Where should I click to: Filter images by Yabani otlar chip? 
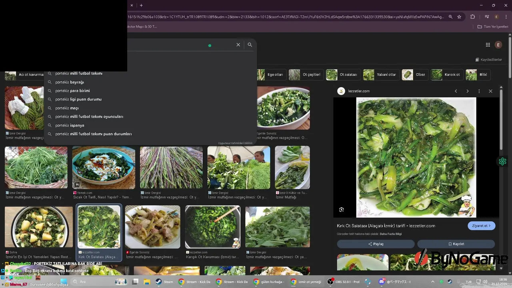[380, 75]
